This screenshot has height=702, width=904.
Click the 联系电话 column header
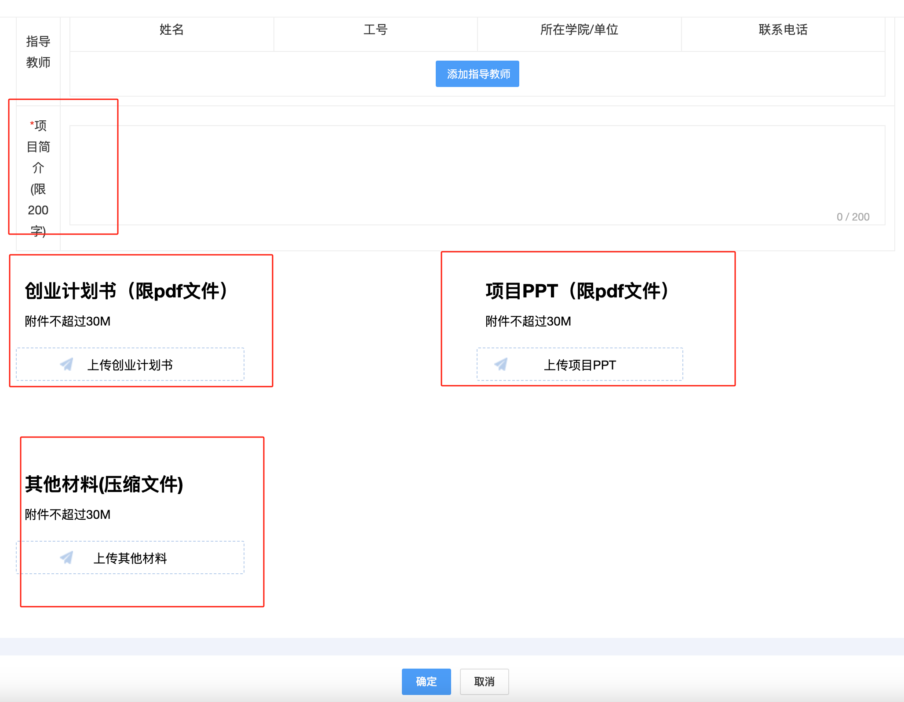(783, 30)
